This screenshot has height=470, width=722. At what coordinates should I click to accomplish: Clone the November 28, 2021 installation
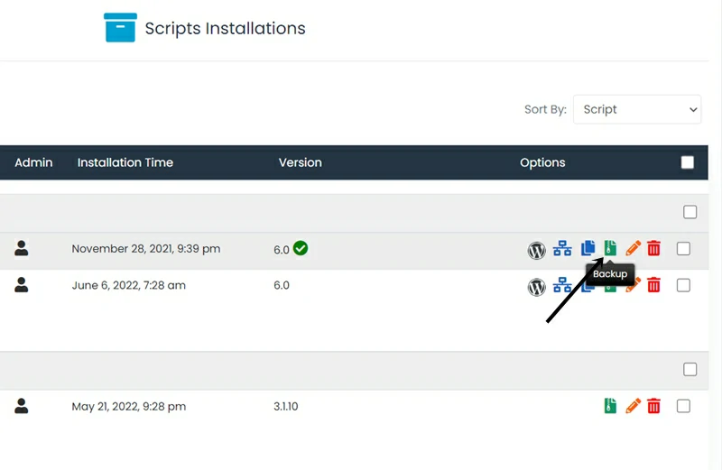[588, 248]
